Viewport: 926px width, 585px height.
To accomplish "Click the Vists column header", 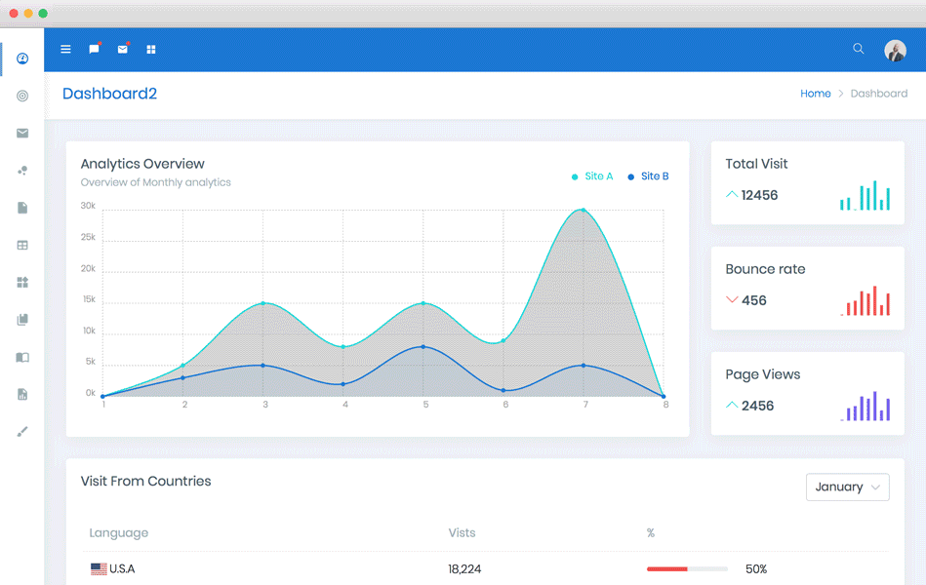I will coord(462,533).
